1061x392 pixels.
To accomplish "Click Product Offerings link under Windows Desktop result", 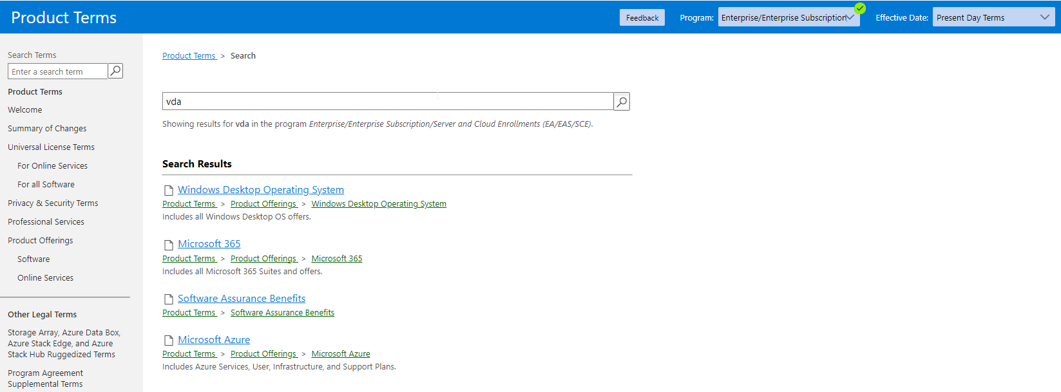I will coord(263,204).
